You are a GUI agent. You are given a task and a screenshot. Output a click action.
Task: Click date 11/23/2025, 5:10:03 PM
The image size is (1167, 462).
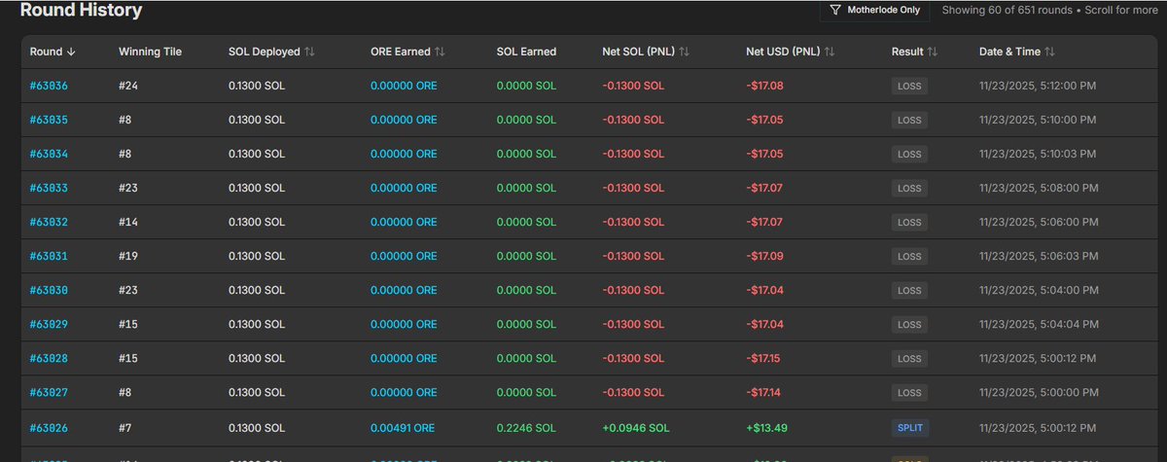(1039, 154)
